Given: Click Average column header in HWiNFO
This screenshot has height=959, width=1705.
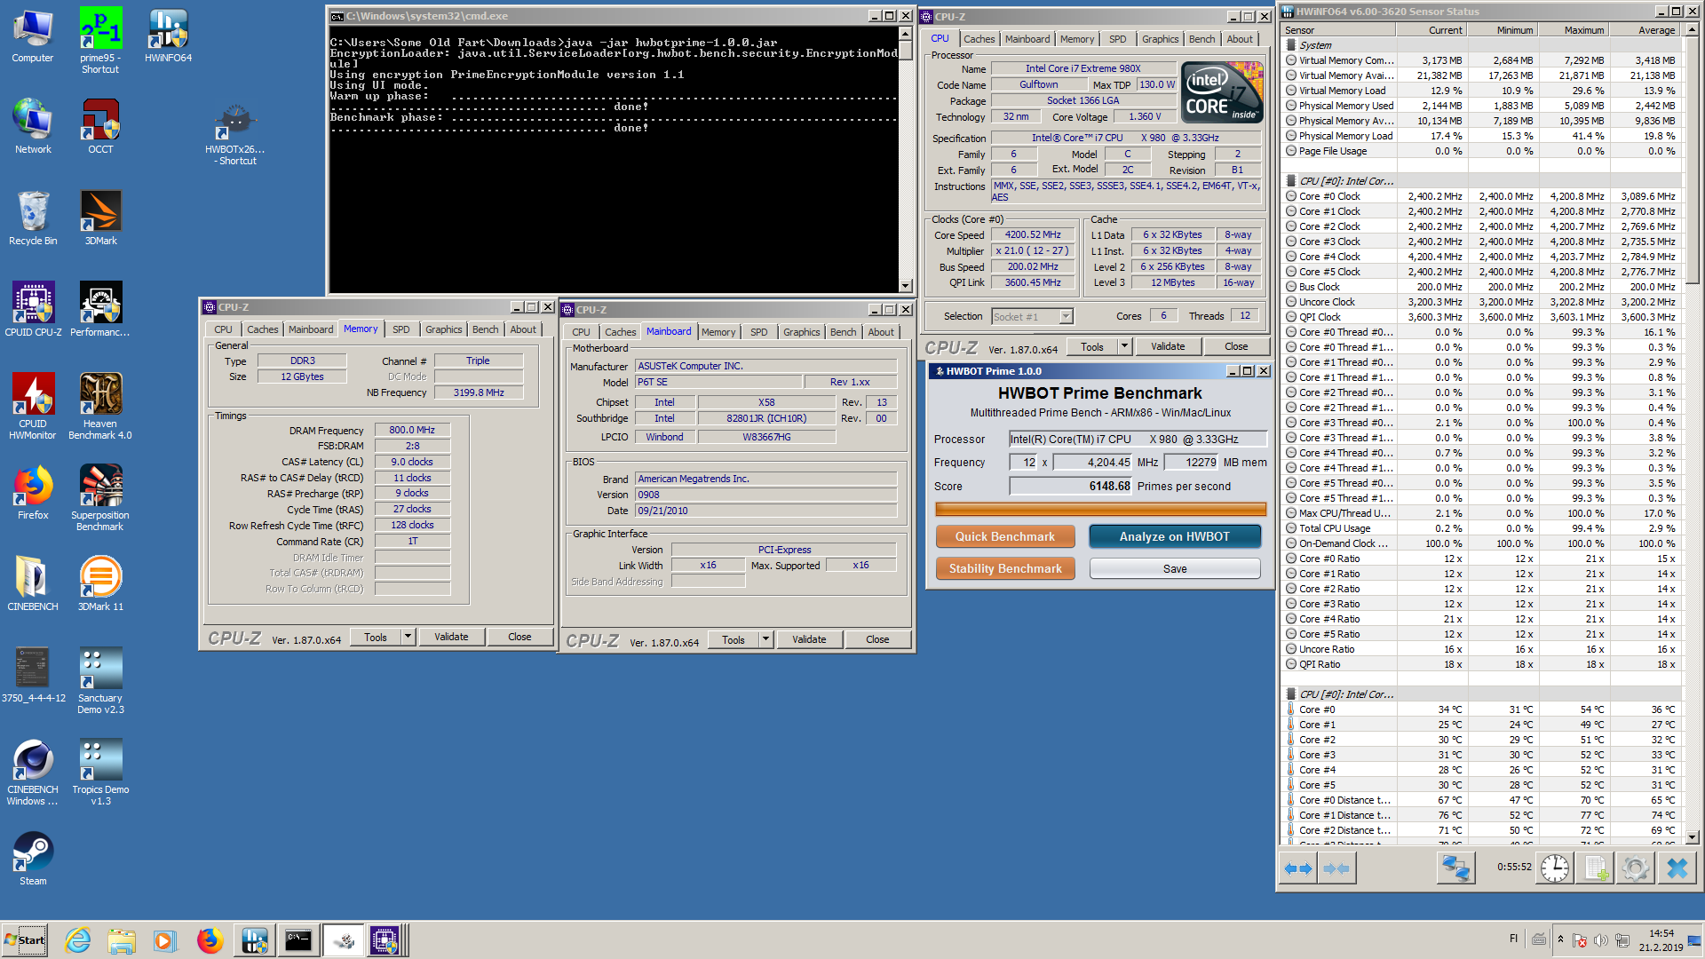Looking at the screenshot, I should tap(1645, 30).
